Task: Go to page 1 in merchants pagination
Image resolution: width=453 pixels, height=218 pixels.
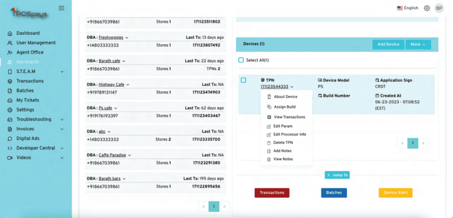Action: pos(214,206)
